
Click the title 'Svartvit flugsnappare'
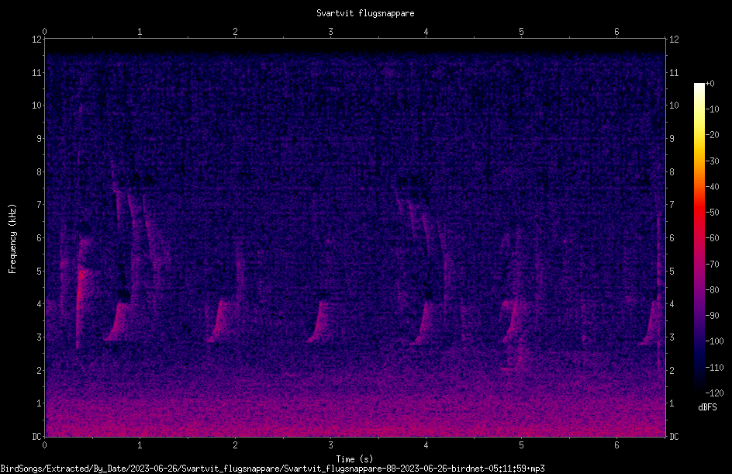365,13
